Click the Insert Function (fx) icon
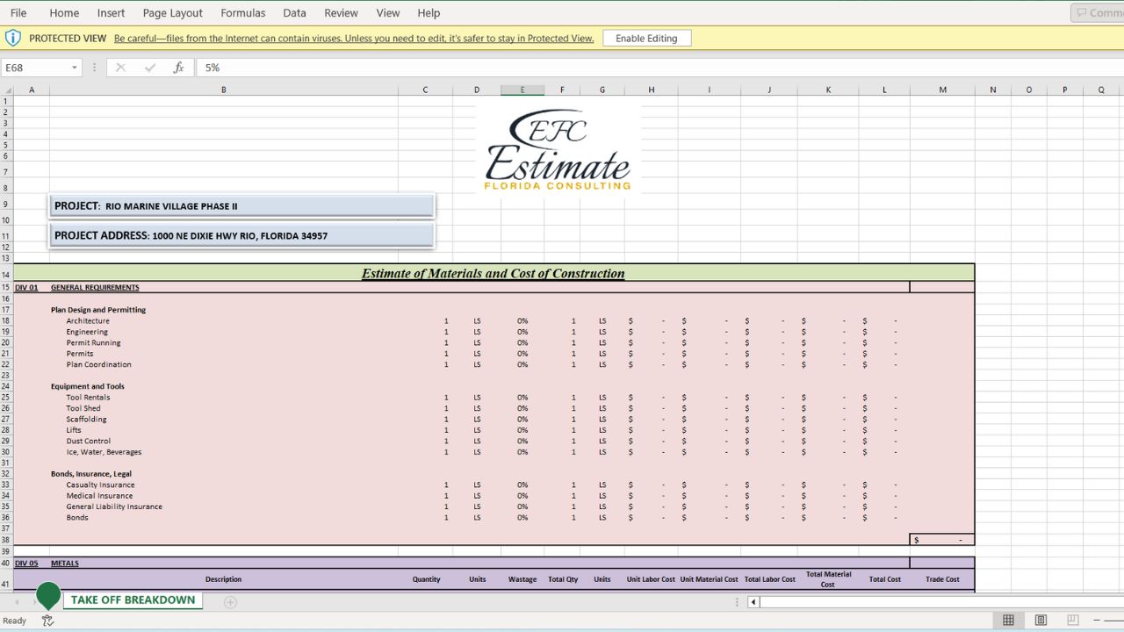Screen dimensions: 1124x632 click(x=179, y=67)
